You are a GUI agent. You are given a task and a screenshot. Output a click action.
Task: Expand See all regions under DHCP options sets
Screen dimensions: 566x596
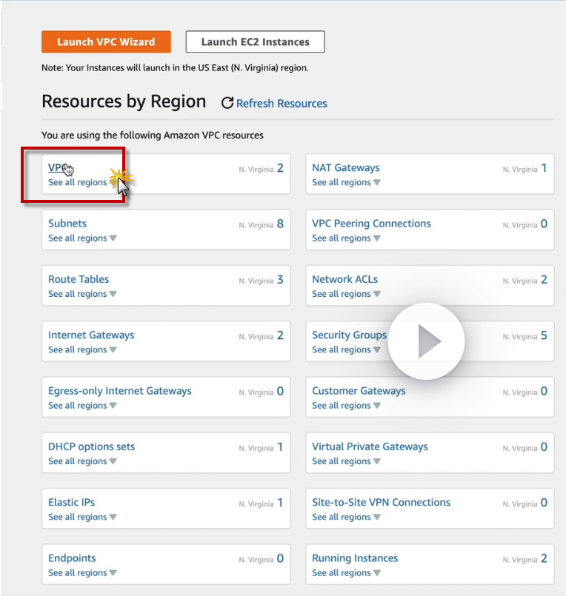(82, 461)
